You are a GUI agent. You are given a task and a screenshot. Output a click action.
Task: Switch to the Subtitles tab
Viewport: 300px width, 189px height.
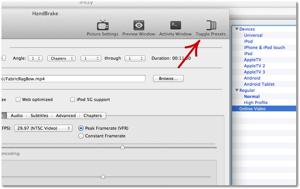(x=39, y=116)
